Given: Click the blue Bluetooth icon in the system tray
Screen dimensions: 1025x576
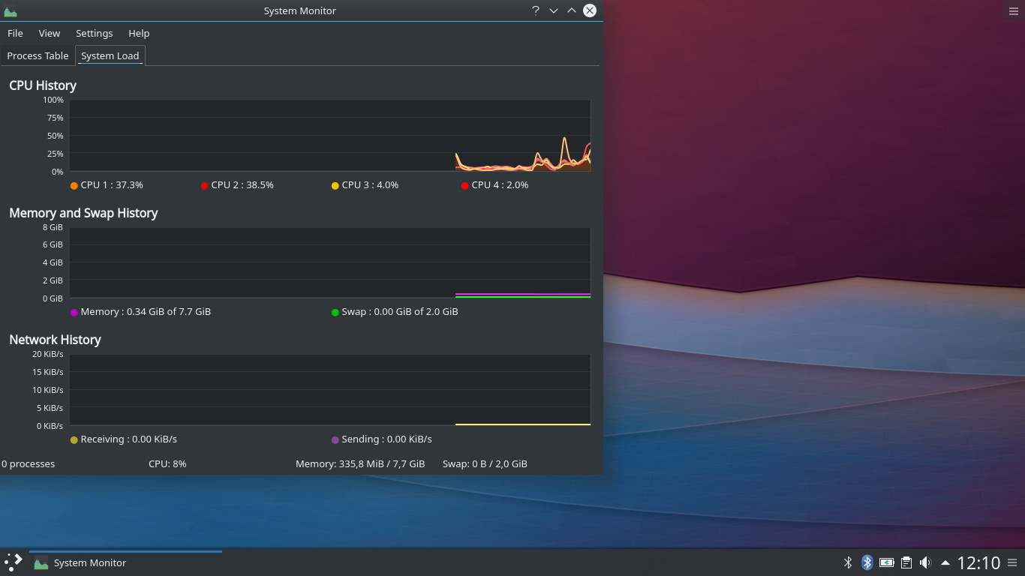Looking at the screenshot, I should coord(867,562).
